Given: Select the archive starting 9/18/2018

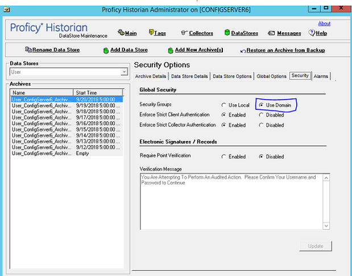Looking at the screenshot, I should pyautogui.click(x=67, y=112).
